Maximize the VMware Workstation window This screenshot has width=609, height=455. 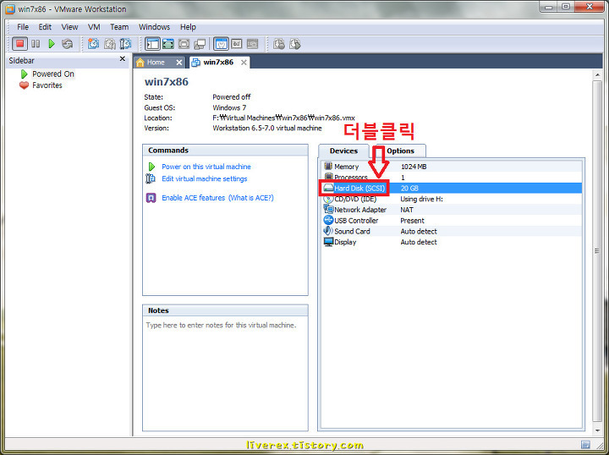[x=566, y=7]
